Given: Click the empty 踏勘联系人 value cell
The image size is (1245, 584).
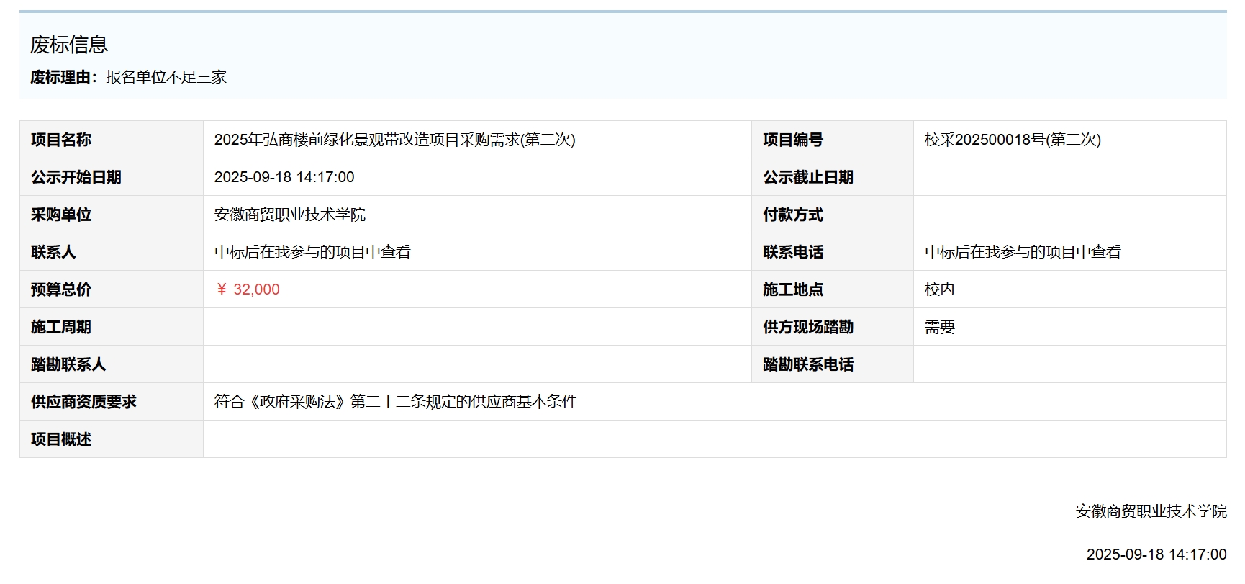Looking at the screenshot, I should click(x=476, y=364).
